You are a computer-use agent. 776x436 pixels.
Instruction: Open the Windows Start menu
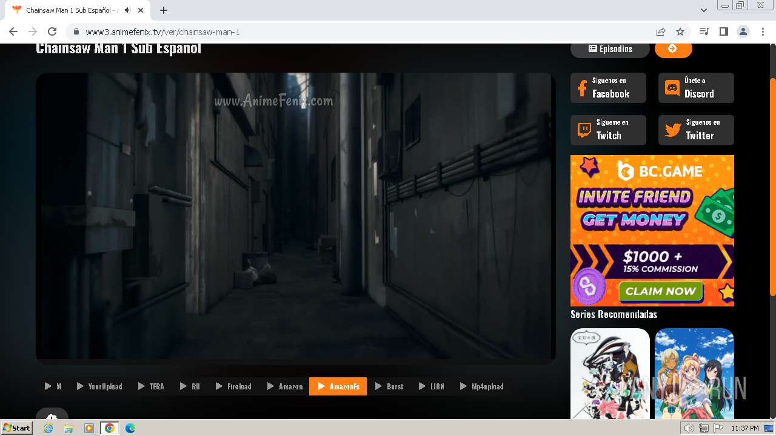point(17,428)
